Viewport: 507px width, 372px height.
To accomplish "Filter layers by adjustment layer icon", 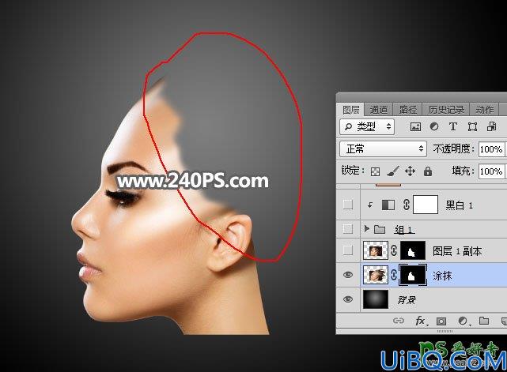I will coord(434,126).
